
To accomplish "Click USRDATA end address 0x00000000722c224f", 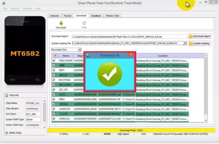I will point(110,119).
